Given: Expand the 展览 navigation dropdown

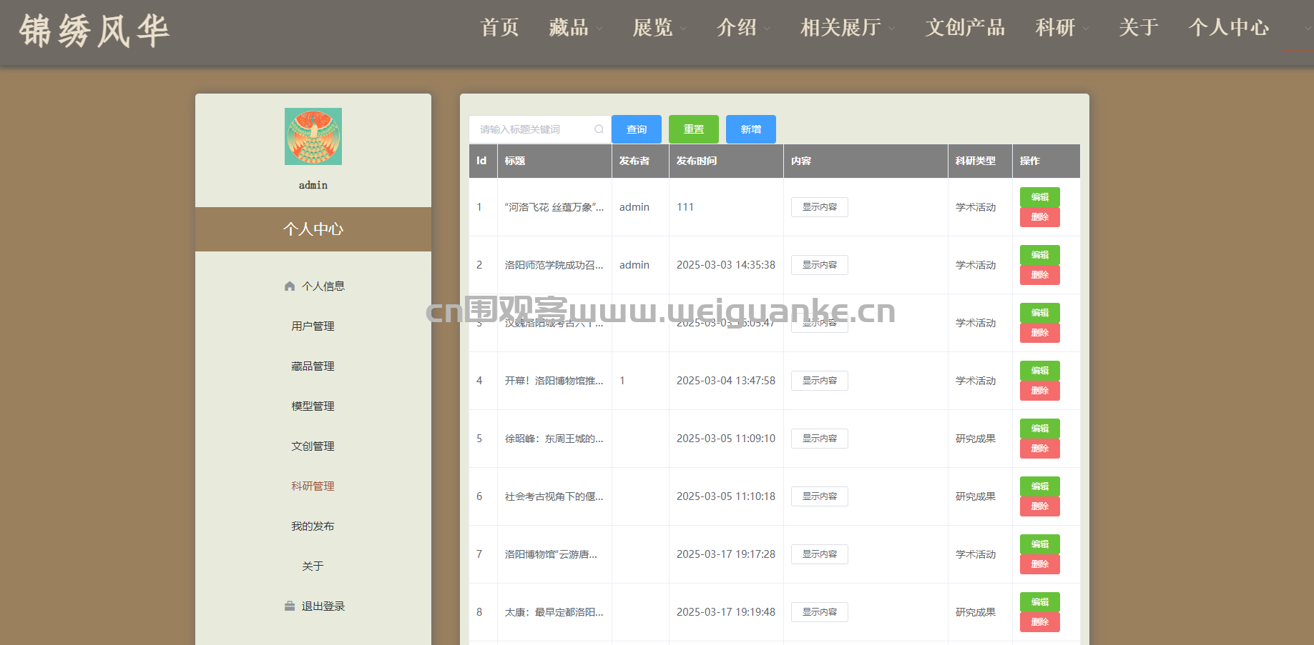Looking at the screenshot, I should tap(659, 28).
